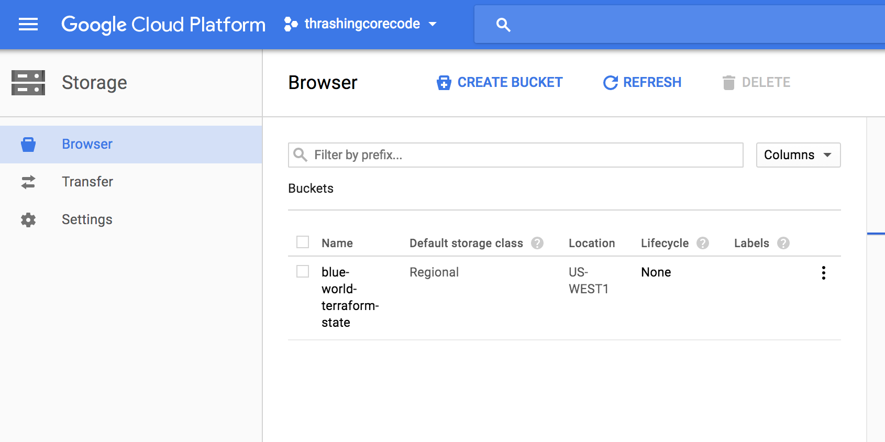The height and width of the screenshot is (442, 885).
Task: Select Browser in the sidebar
Action: 87,144
